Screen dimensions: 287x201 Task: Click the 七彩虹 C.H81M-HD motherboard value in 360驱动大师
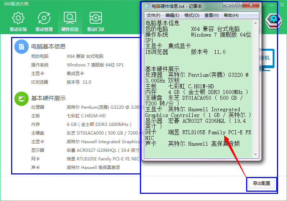pyautogui.click(x=86, y=116)
